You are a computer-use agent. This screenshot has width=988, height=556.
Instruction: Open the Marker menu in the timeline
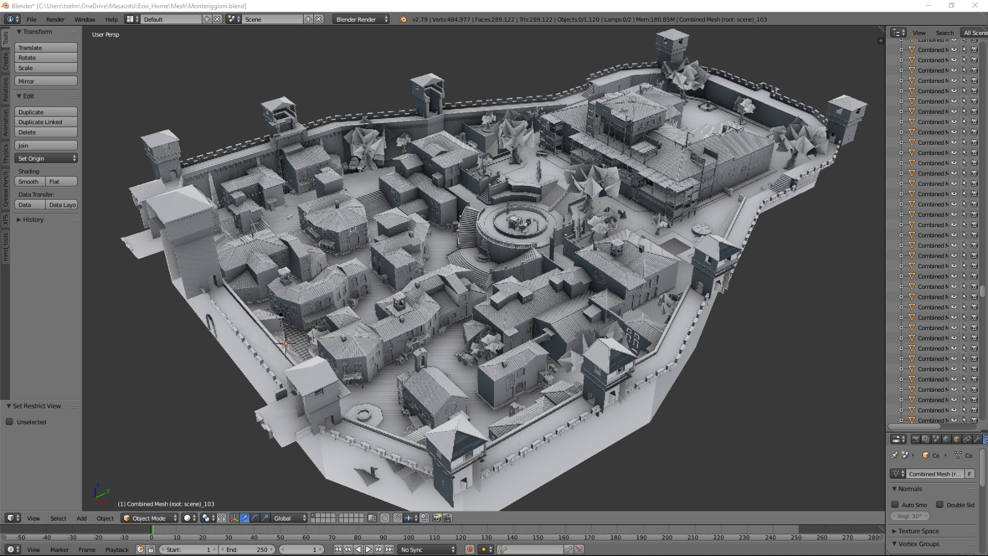coord(59,550)
